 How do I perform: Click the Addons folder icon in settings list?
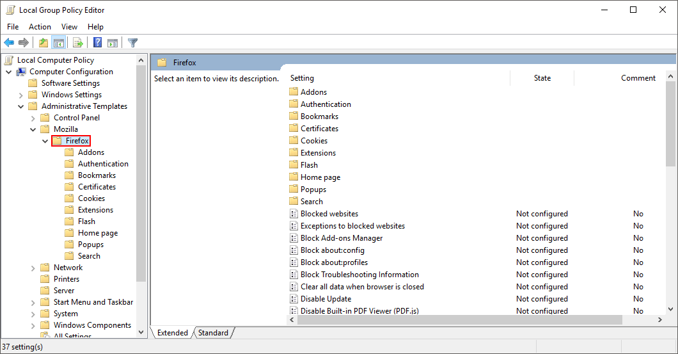pyautogui.click(x=294, y=92)
